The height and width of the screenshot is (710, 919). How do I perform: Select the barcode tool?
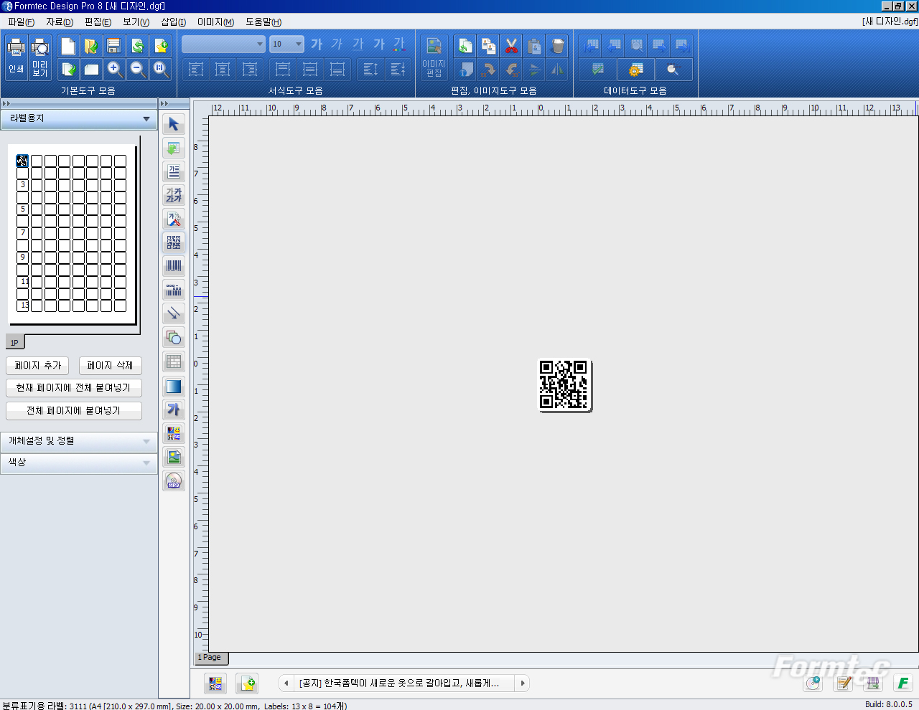174,266
